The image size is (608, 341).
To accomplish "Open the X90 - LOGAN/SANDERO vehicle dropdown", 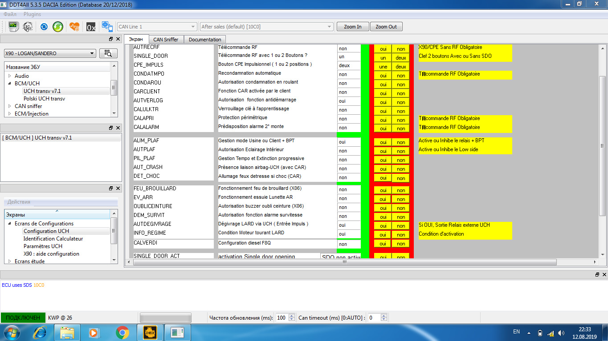I will pyautogui.click(x=50, y=53).
